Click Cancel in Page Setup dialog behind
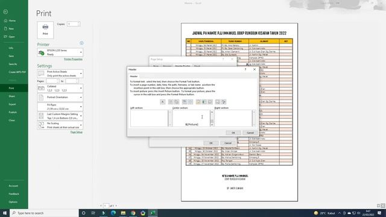Viewport: 386px width, 217px height. 228,143
